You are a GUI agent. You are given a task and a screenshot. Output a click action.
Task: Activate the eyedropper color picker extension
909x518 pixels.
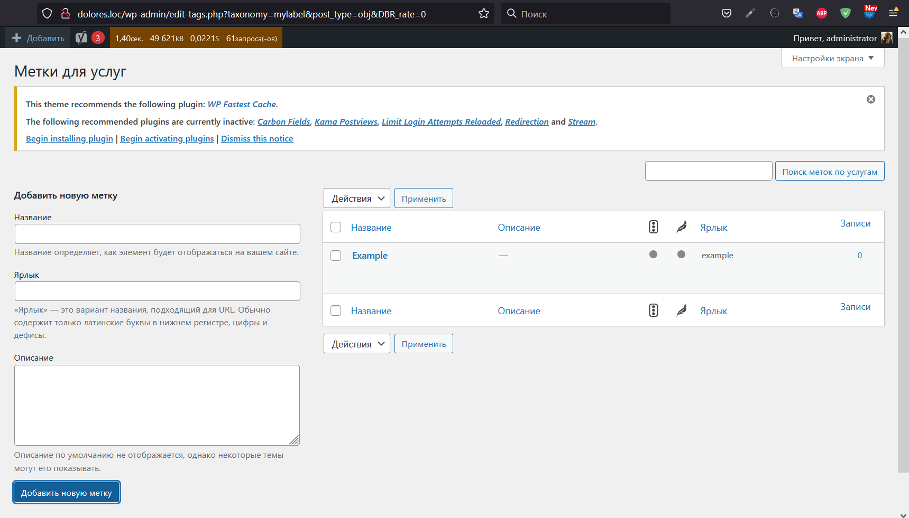click(x=750, y=13)
